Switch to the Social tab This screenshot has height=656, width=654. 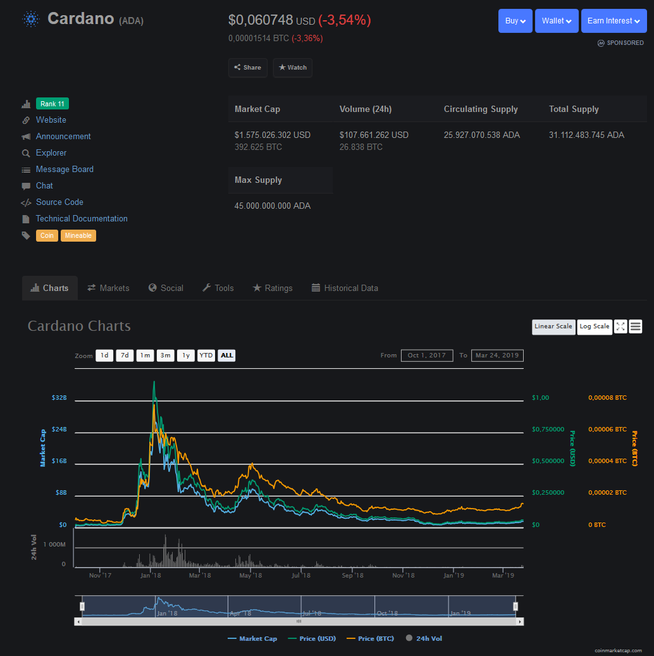click(166, 288)
